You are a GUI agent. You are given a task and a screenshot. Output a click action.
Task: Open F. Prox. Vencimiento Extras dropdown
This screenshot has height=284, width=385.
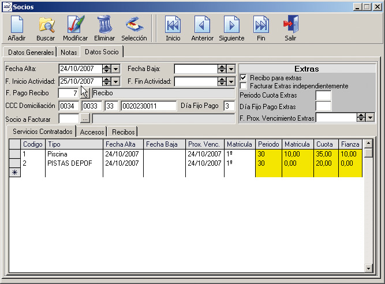[x=370, y=118]
